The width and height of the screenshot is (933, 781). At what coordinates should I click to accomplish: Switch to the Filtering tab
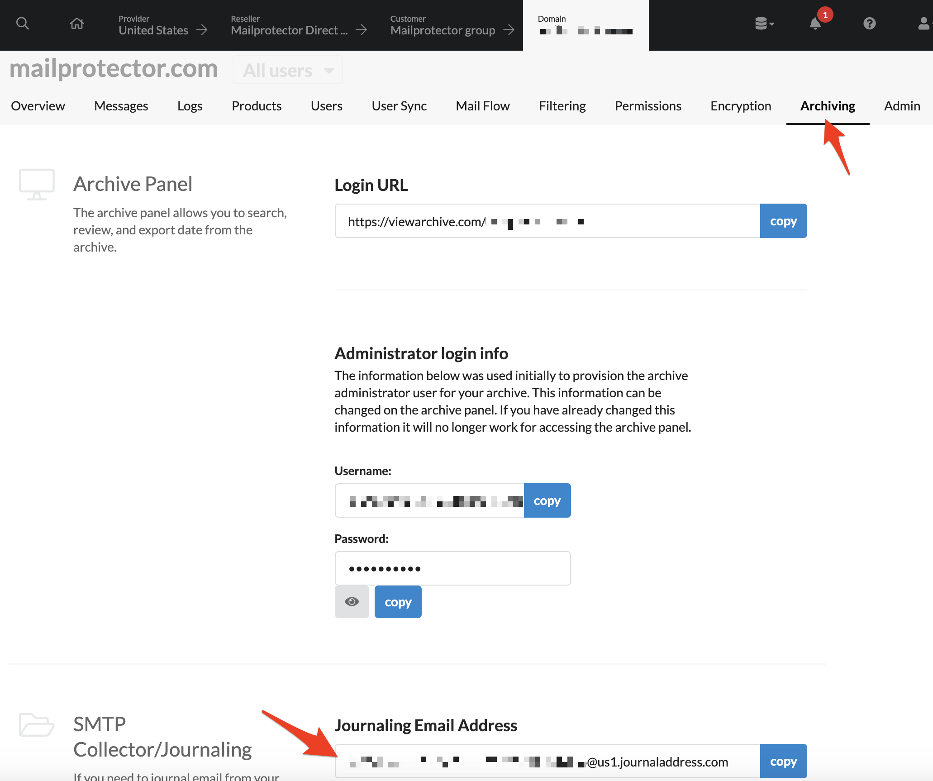click(562, 106)
